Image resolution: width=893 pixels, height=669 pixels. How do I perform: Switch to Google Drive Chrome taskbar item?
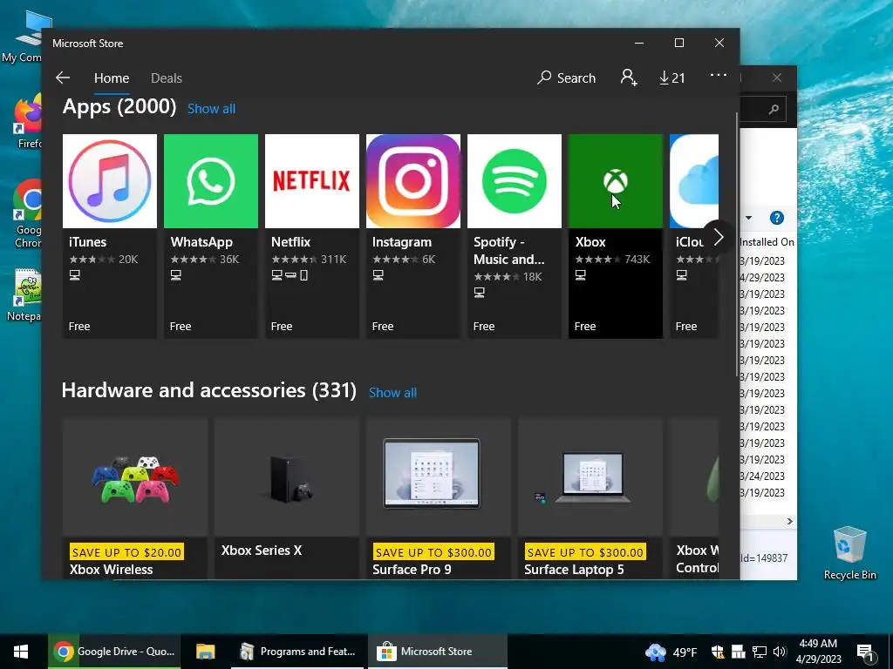coord(114,652)
